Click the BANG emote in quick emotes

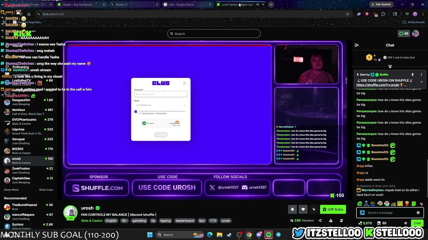pyautogui.click(x=401, y=203)
